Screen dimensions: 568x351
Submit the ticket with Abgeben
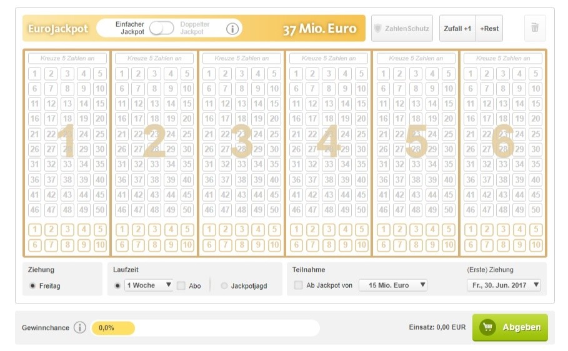coord(510,327)
